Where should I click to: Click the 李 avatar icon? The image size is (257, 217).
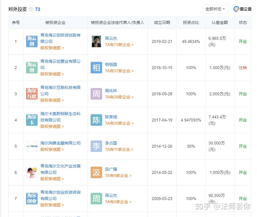[x=96, y=146]
